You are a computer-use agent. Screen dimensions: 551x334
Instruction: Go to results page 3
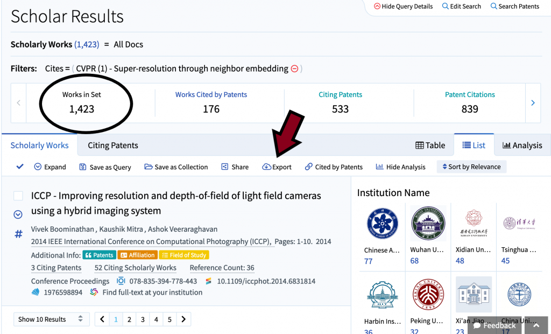click(x=143, y=319)
